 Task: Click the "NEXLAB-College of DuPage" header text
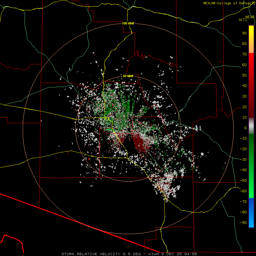click(228, 3)
